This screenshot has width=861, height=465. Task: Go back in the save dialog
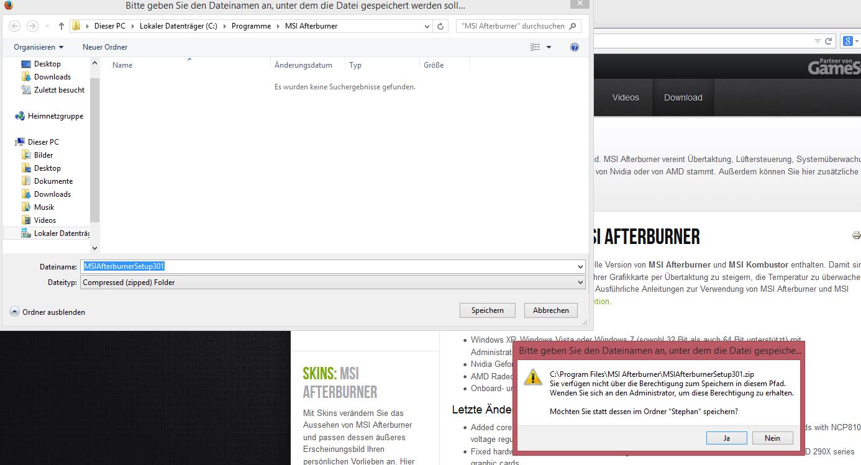coord(15,26)
